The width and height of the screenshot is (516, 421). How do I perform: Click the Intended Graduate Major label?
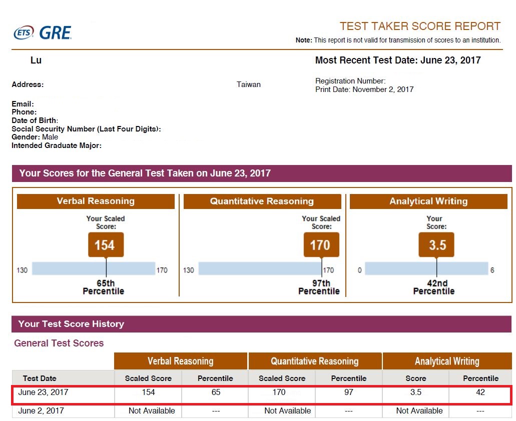coord(57,145)
